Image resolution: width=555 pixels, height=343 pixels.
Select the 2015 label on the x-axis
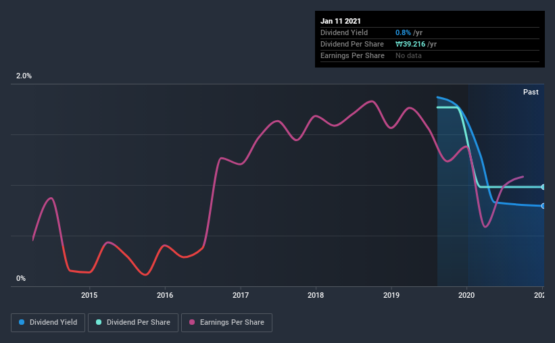click(89, 294)
